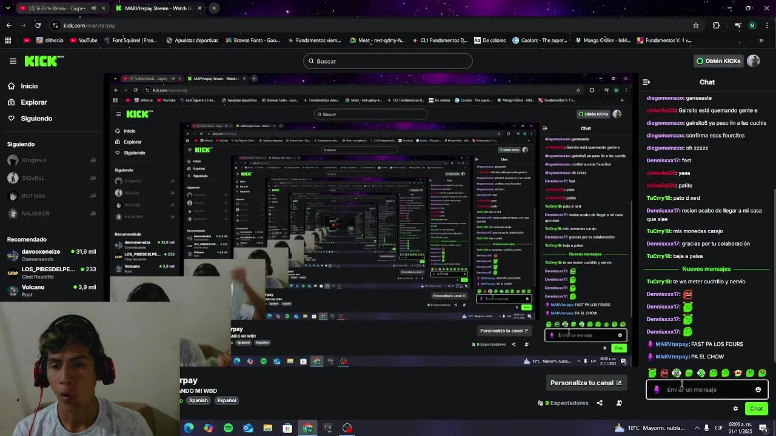Open the tab search dropdown at the window's top left
This screenshot has width=776, height=436.
(x=8, y=8)
